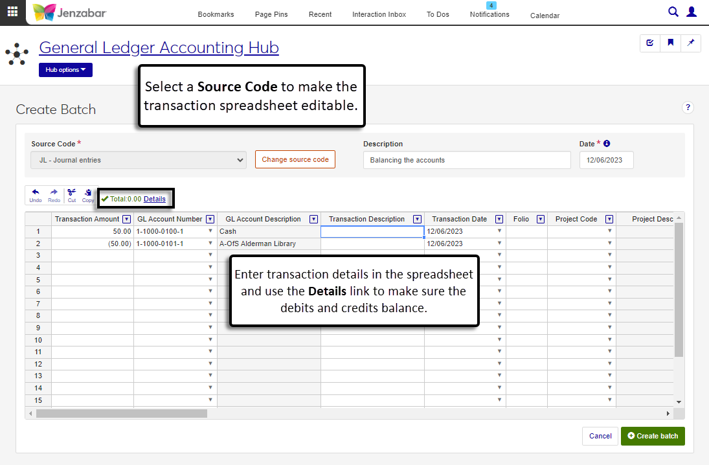The height and width of the screenshot is (465, 709).
Task: Open the app launcher grid icon
Action: click(12, 12)
